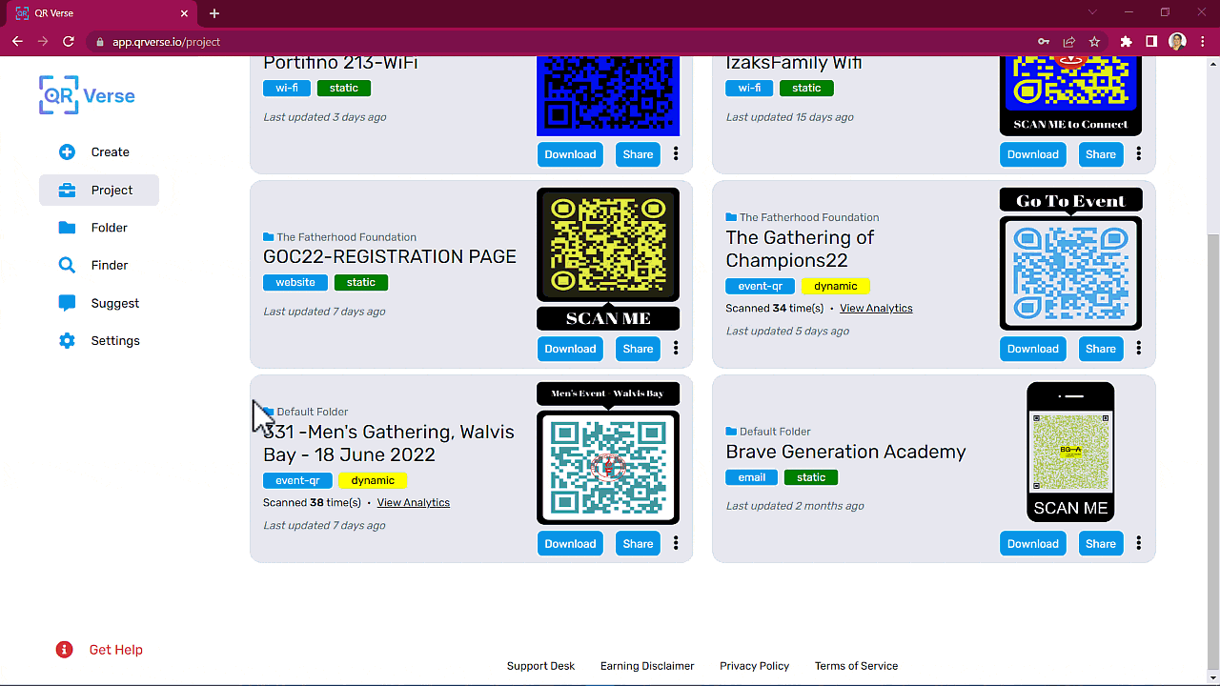Click the yellow dynamic tag on Champions22

pos(836,286)
